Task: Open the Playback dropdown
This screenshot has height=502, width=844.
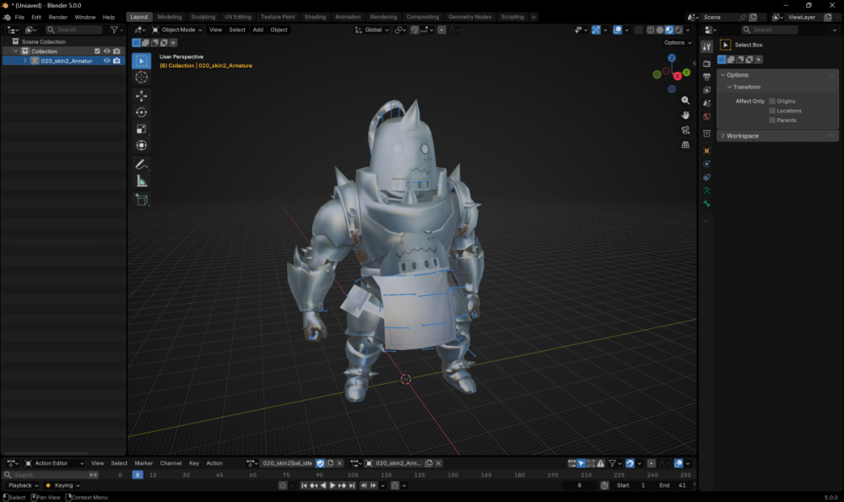Action: 23,485
